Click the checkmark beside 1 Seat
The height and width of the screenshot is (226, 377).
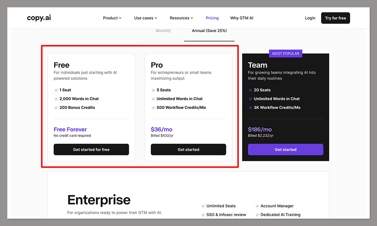point(57,90)
